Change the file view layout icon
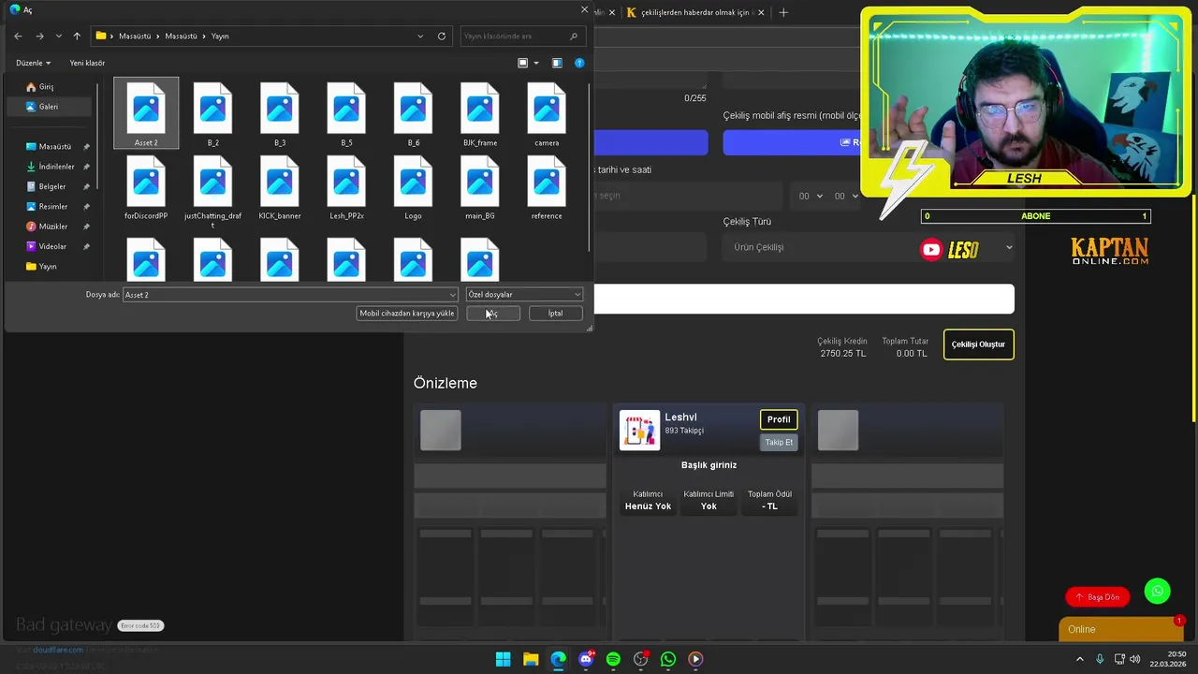This screenshot has height=674, width=1198. [523, 63]
